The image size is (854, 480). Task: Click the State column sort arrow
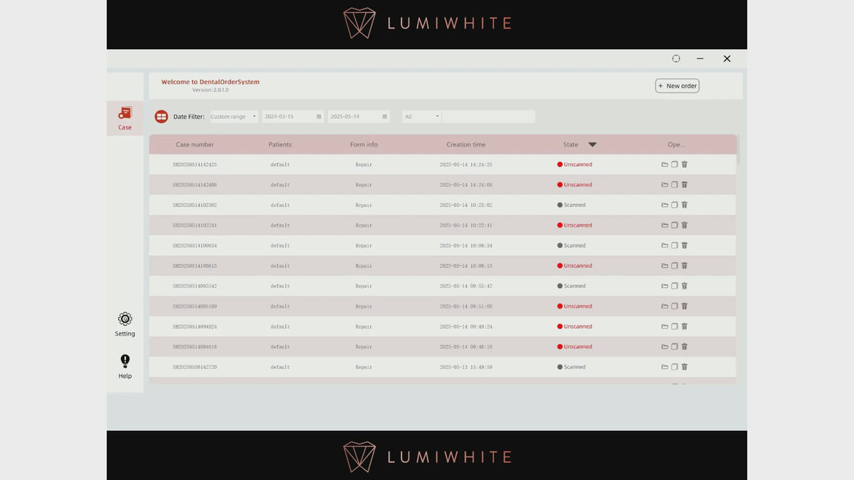pos(592,145)
